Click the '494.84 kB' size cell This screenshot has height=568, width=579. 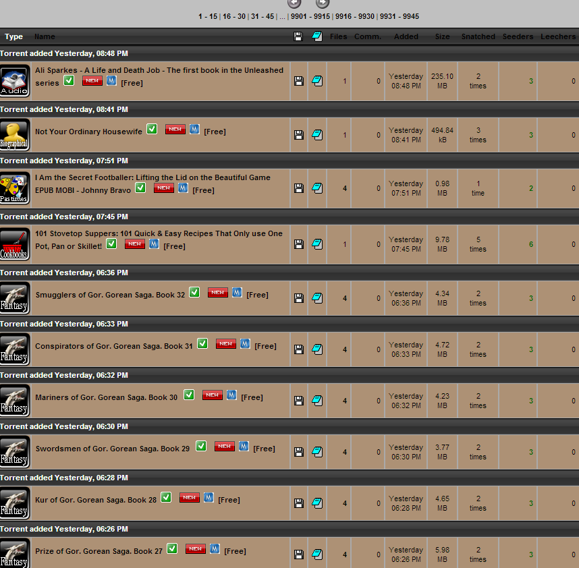[x=442, y=135]
